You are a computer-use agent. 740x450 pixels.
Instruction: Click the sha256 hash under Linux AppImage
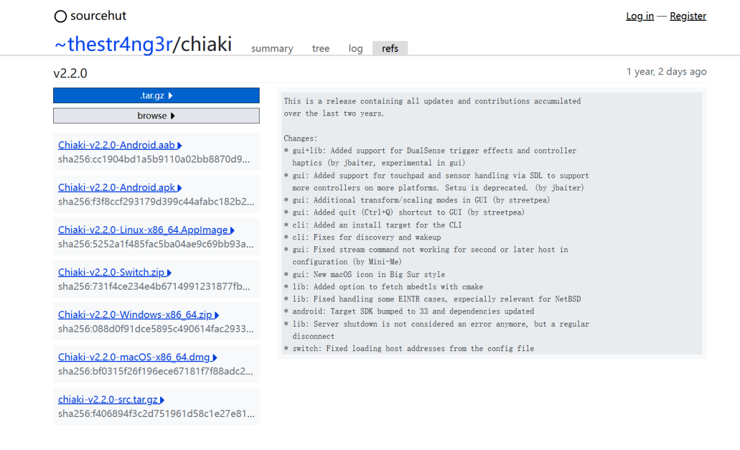pyautogui.click(x=156, y=244)
